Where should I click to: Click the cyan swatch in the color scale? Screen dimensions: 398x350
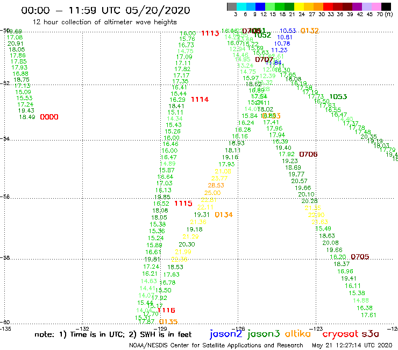[241, 6]
